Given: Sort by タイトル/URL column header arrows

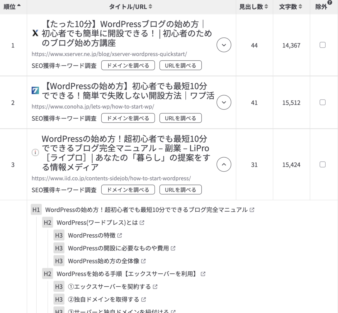Looking at the screenshot, I should pyautogui.click(x=150, y=7).
